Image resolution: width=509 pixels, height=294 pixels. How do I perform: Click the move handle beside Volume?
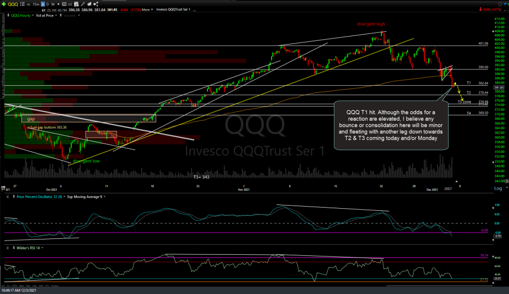(x=60, y=15)
